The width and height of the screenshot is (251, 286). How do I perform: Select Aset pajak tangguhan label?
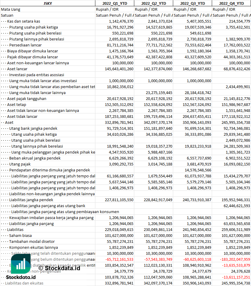(26, 99)
